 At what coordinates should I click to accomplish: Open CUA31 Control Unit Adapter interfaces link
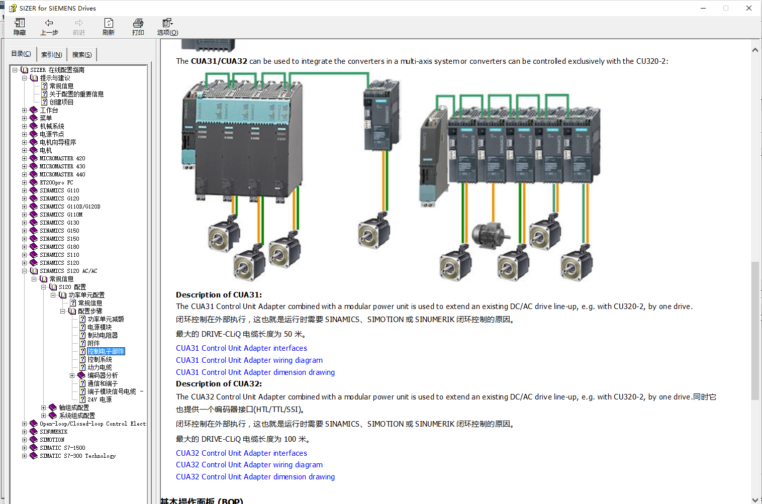[241, 348]
